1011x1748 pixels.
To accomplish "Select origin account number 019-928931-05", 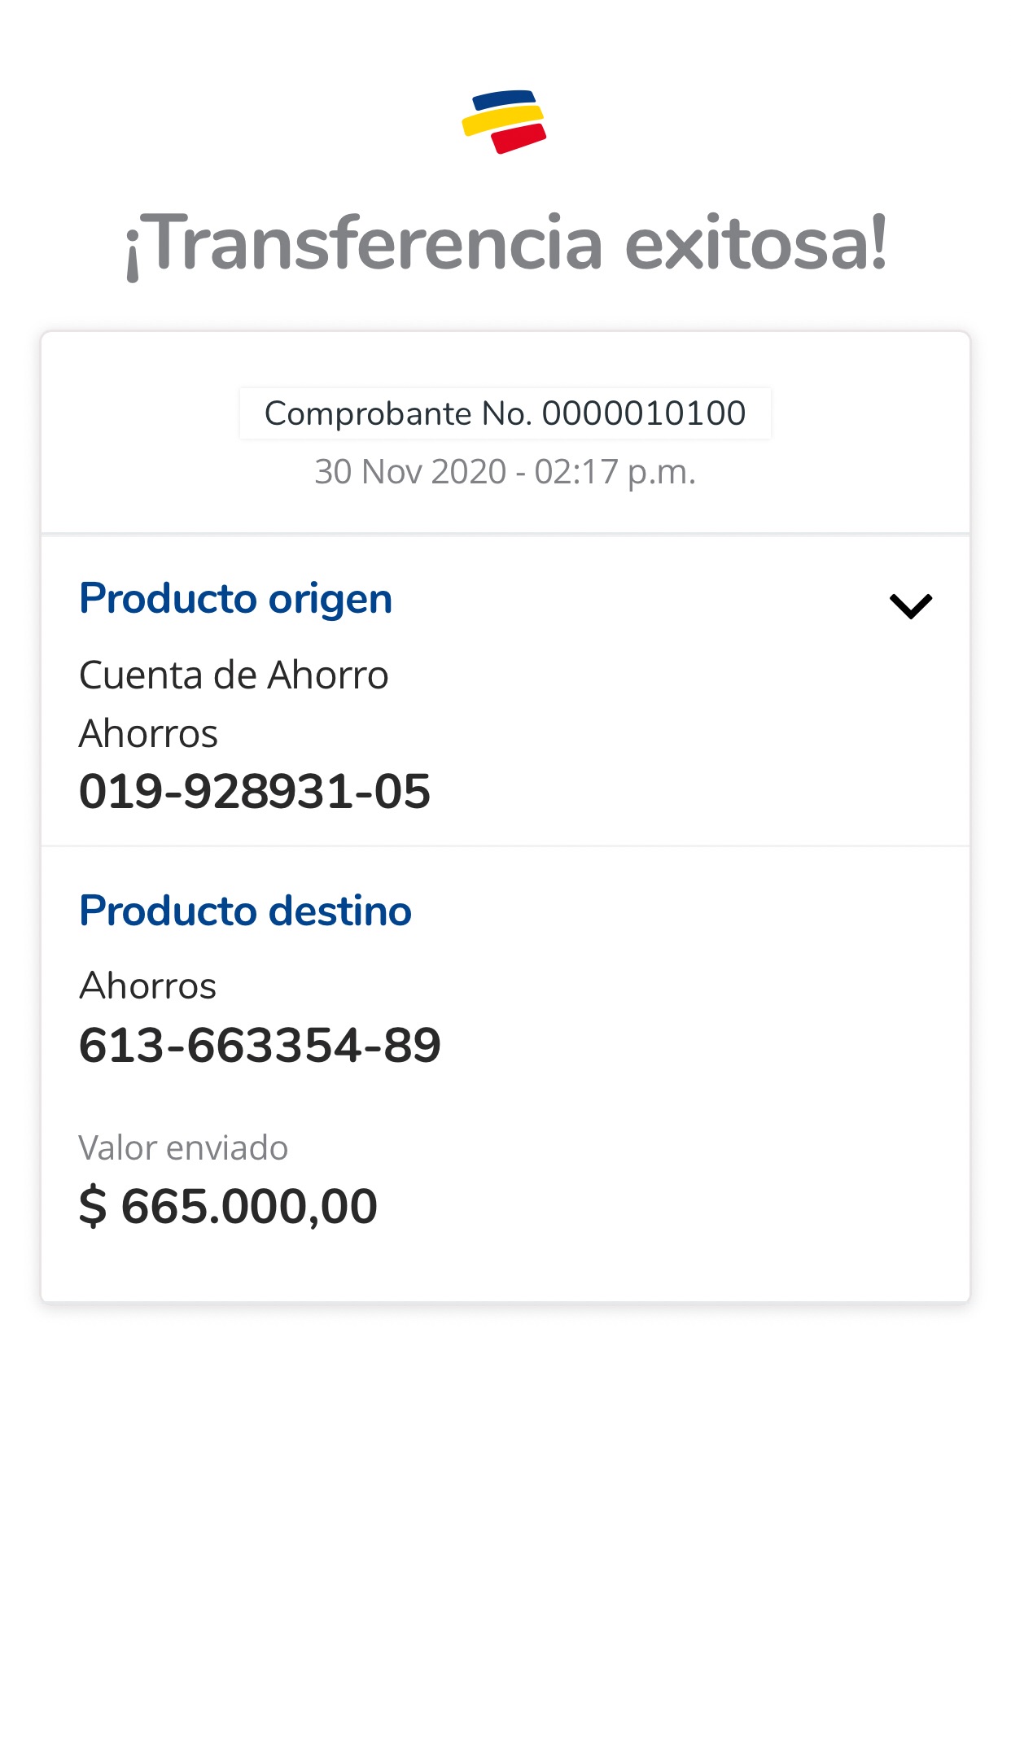I will click(x=255, y=792).
